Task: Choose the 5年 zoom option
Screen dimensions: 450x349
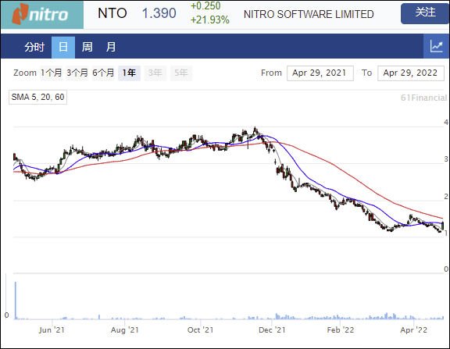Action: [181, 73]
